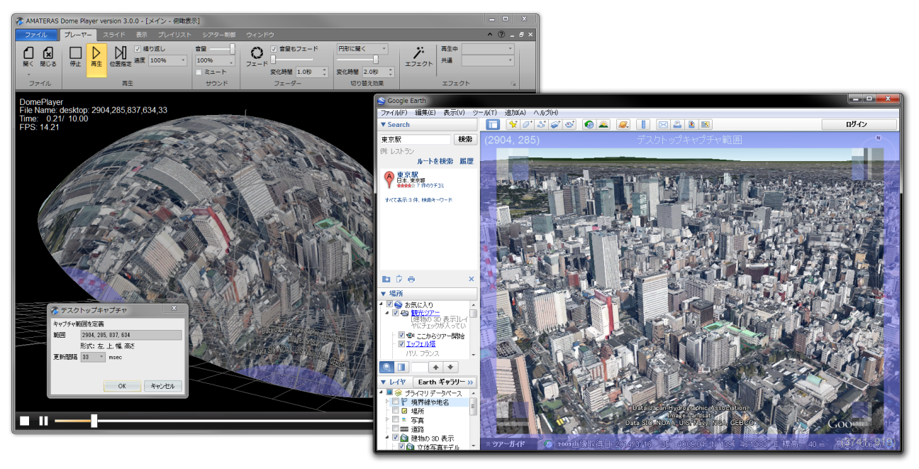919x469 pixels.
Task: Click the ruler icon in Google Earth toolbar
Action: point(642,124)
